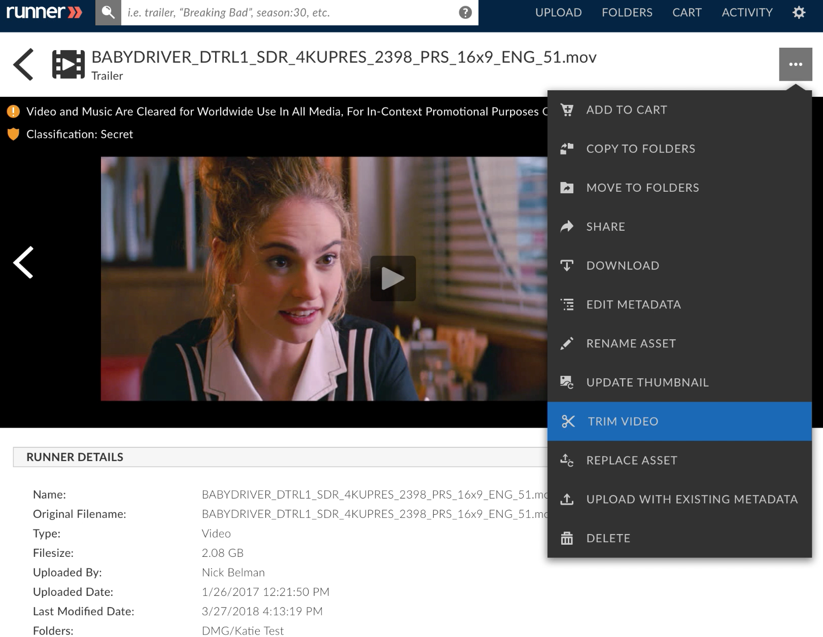Click the search magnifier icon

[x=108, y=12]
